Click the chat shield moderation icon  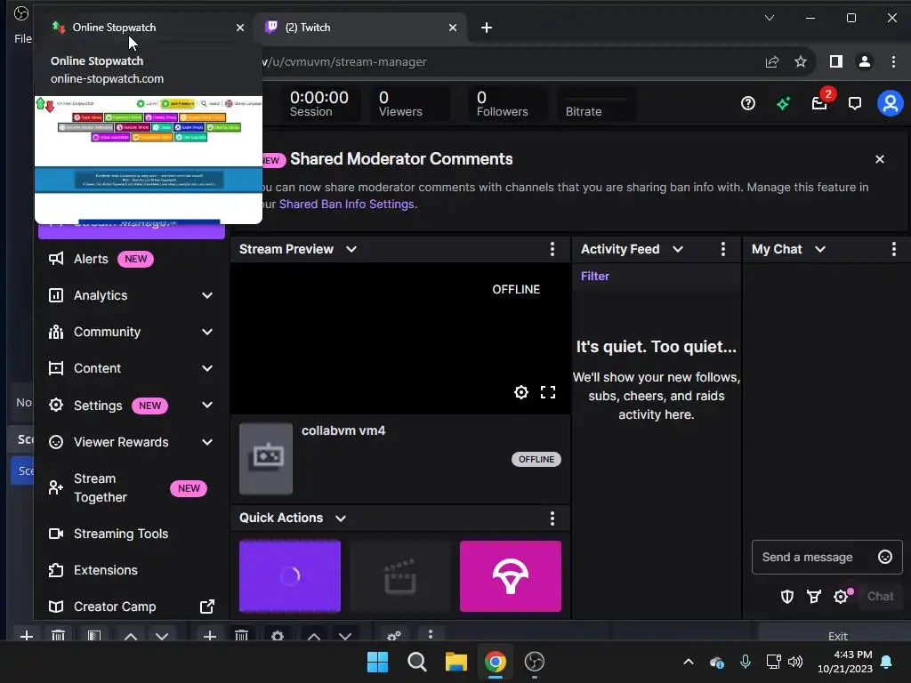pyautogui.click(x=787, y=597)
